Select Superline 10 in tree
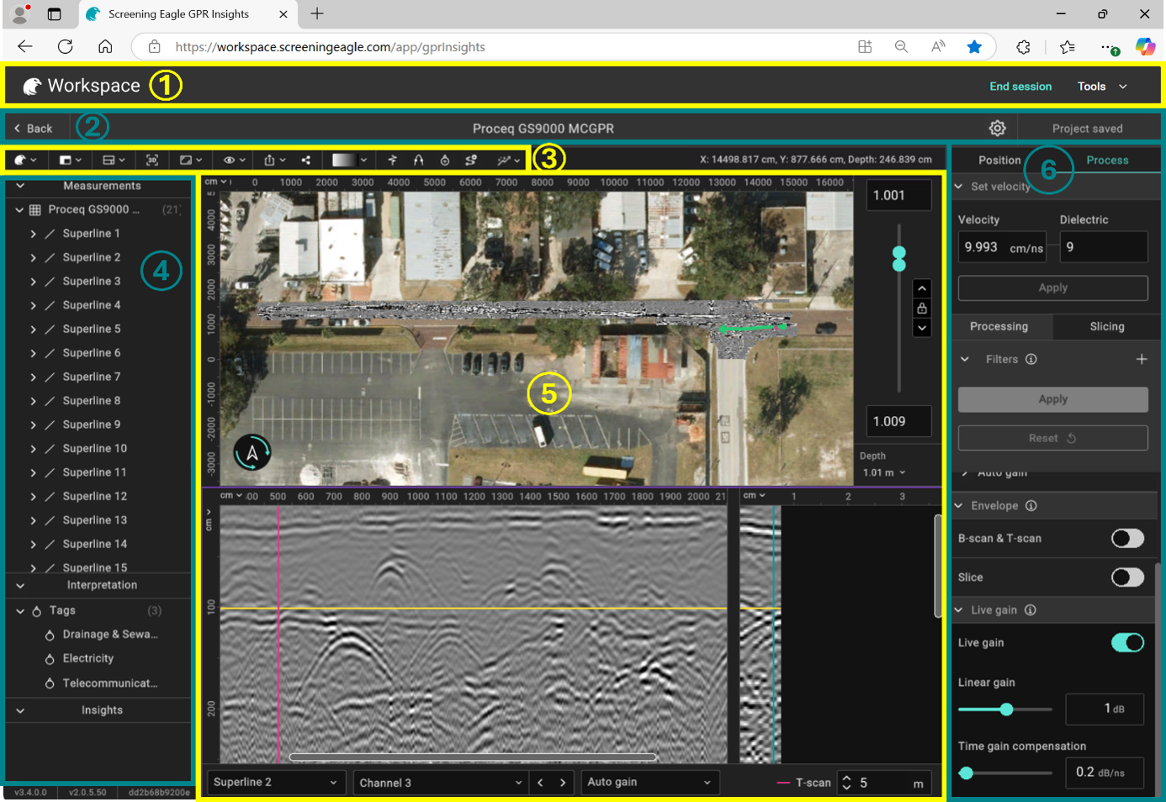This screenshot has width=1166, height=802. tap(94, 448)
